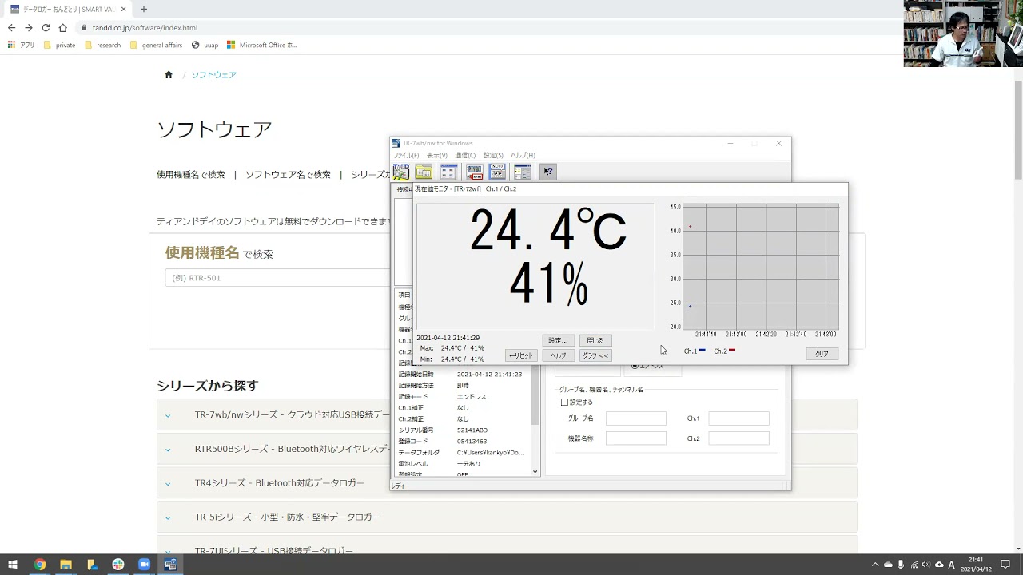Viewport: 1023px width, 575px height.
Task: Open the apps shortcut in bookmarks bar
Action: pos(21,45)
